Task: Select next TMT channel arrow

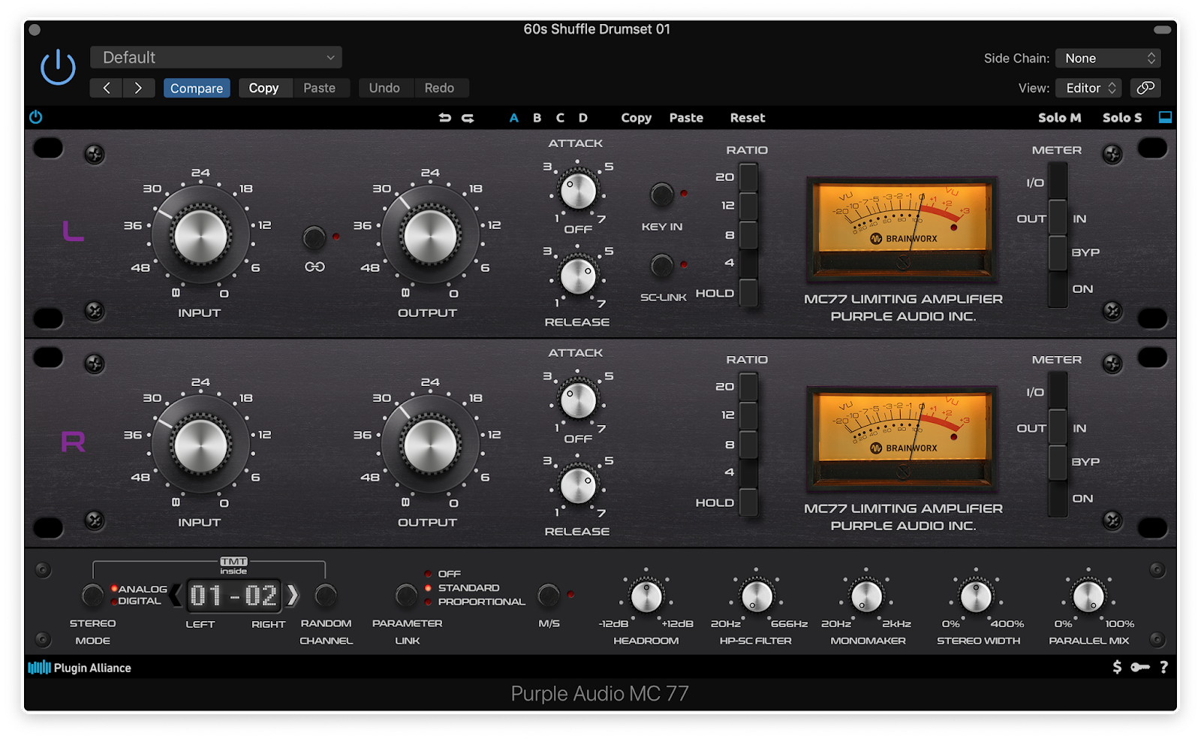Action: (x=293, y=596)
